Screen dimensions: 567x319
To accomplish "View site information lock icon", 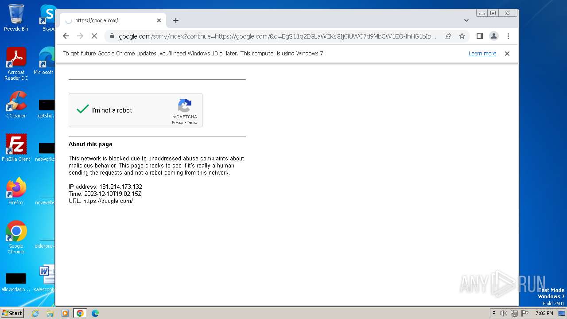I will coord(112,36).
